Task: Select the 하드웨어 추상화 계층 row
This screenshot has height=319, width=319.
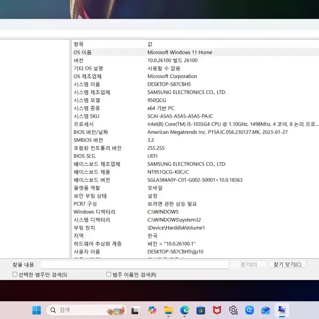Action: [x=195, y=244]
